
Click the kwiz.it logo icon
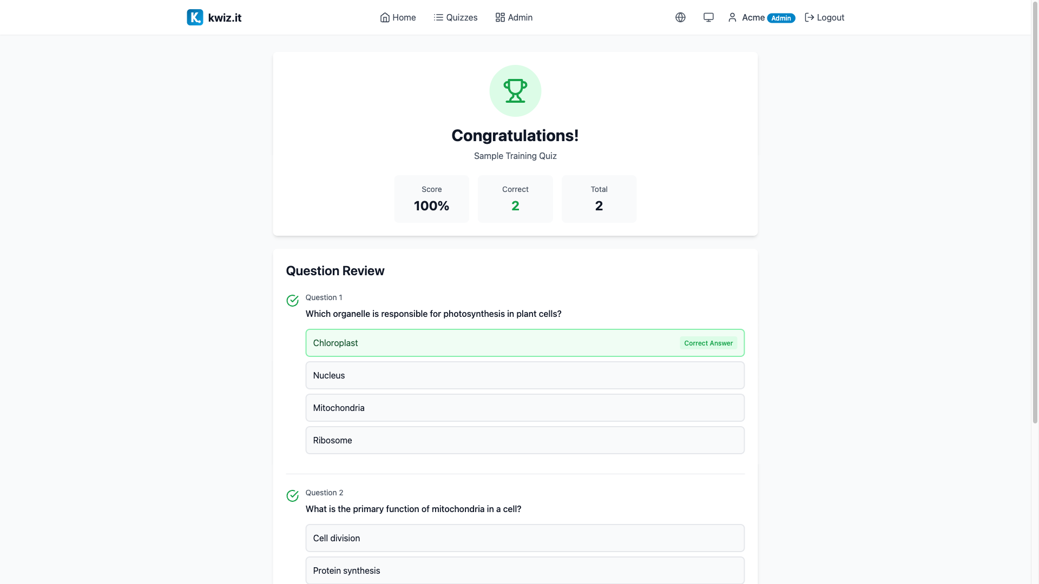pyautogui.click(x=195, y=17)
